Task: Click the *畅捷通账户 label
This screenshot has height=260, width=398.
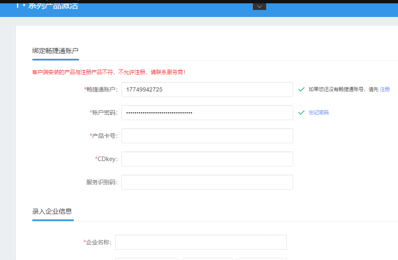Action: (x=101, y=89)
